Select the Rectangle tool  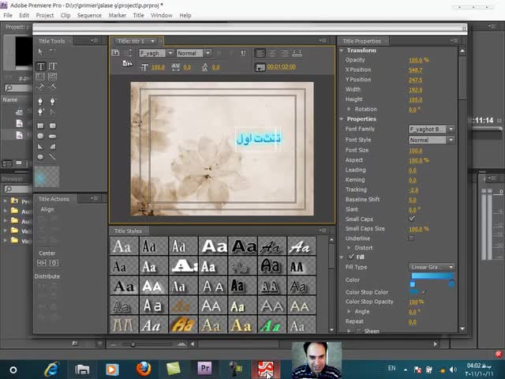click(x=40, y=126)
